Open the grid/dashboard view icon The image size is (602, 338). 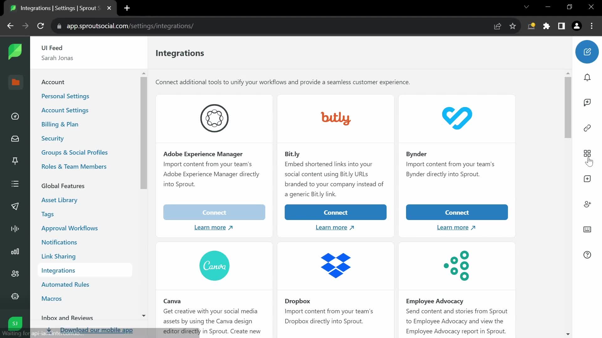[x=588, y=153]
